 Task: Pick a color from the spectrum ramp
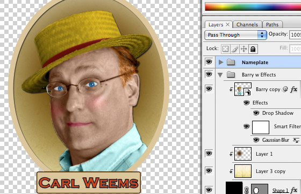coord(253,6)
